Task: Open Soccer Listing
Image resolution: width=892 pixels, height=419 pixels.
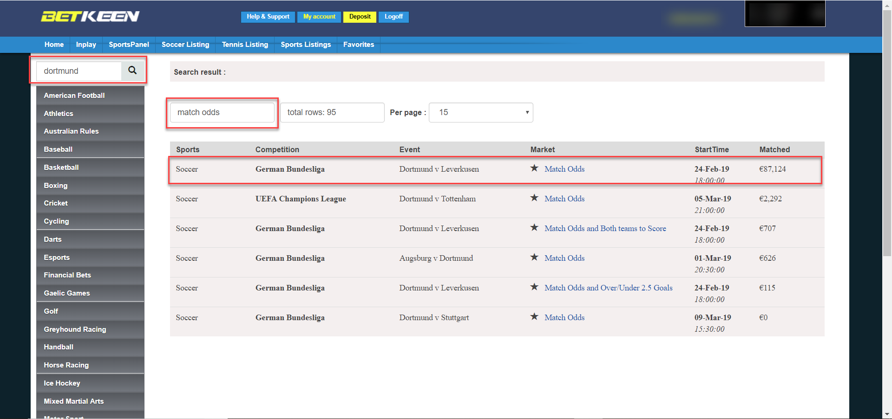Action: click(x=185, y=45)
